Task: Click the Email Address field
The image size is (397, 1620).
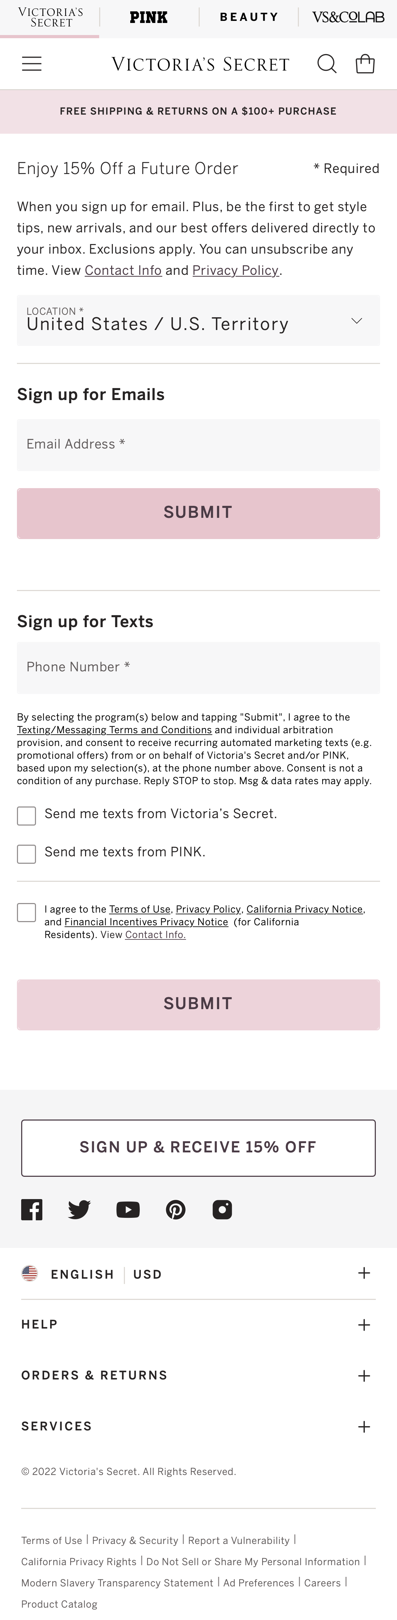Action: tap(198, 444)
